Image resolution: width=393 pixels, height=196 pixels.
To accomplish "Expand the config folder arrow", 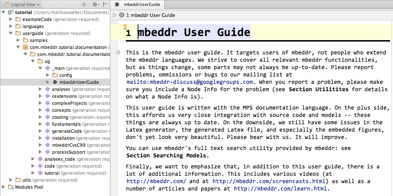I will pyautogui.click(x=48, y=75).
